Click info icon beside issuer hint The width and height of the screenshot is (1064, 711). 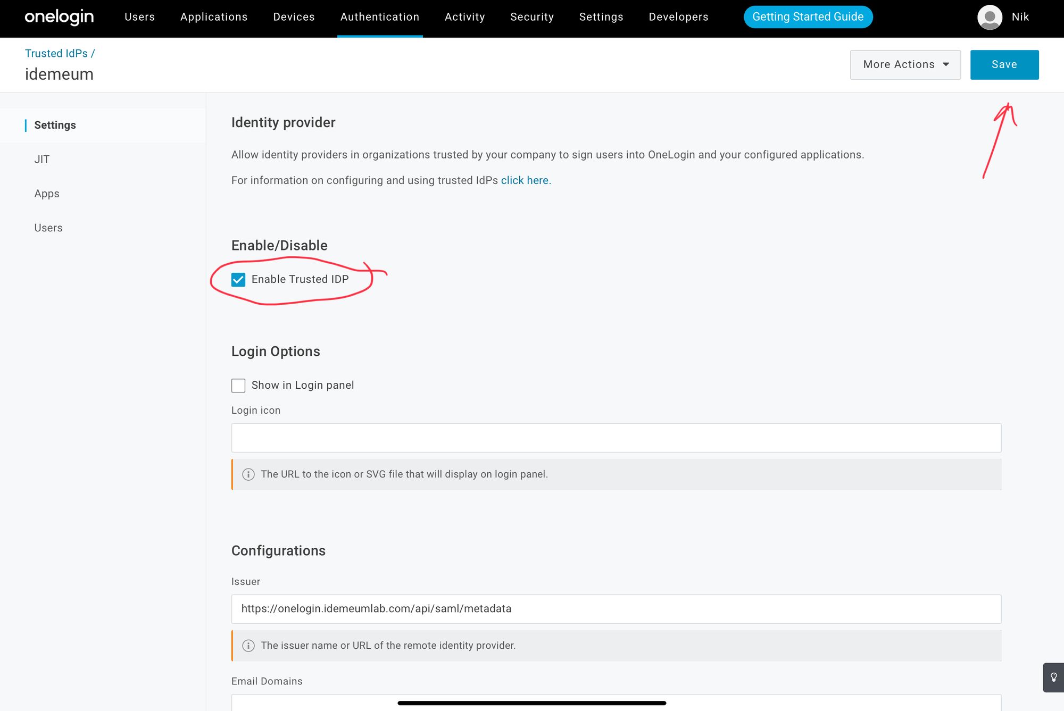[x=248, y=646]
